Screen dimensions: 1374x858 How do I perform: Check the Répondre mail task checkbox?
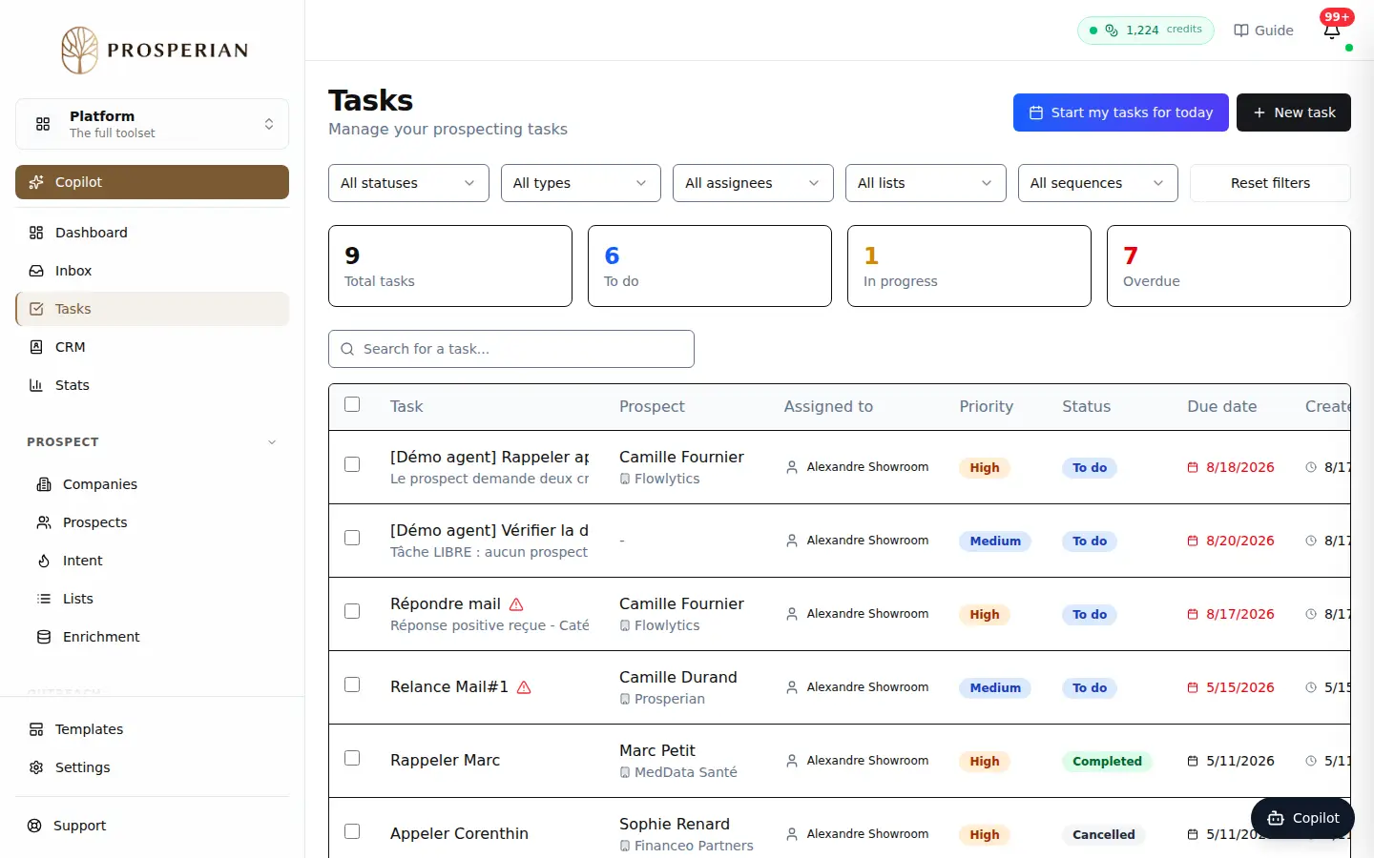[x=352, y=611]
